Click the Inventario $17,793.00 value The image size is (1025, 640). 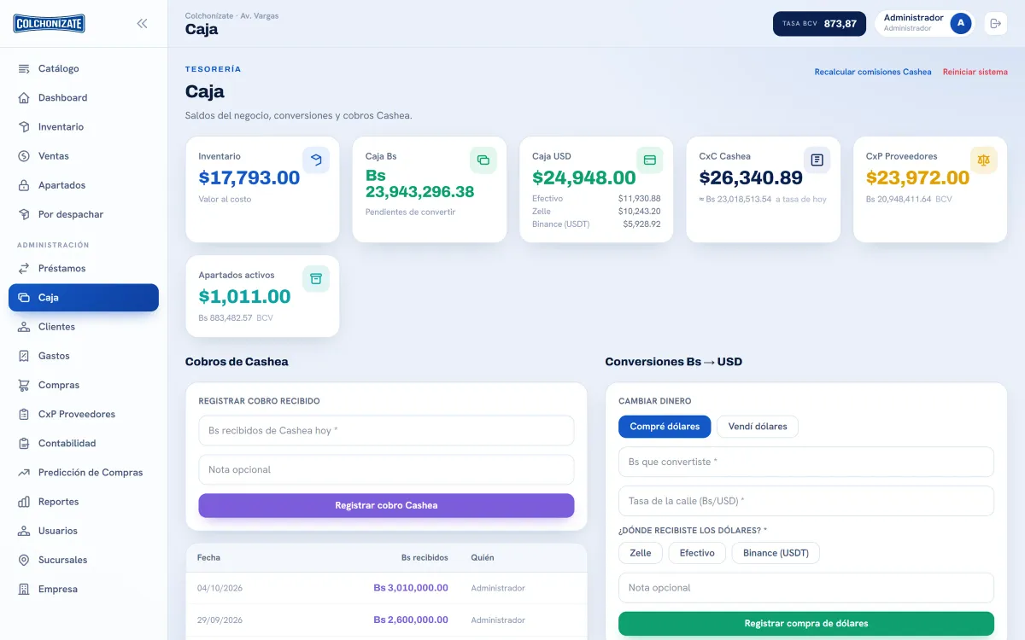click(249, 177)
